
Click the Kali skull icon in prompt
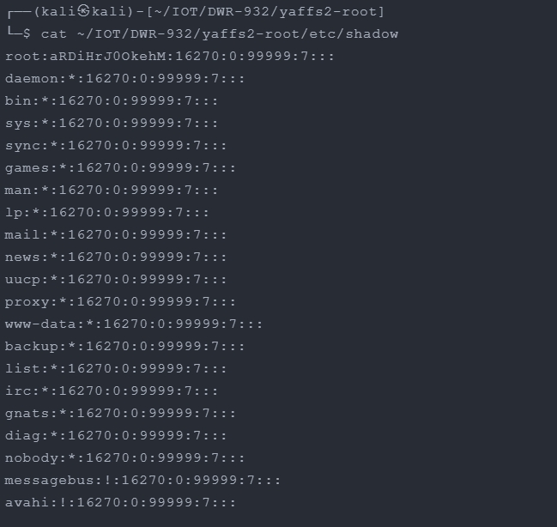pyautogui.click(x=84, y=11)
